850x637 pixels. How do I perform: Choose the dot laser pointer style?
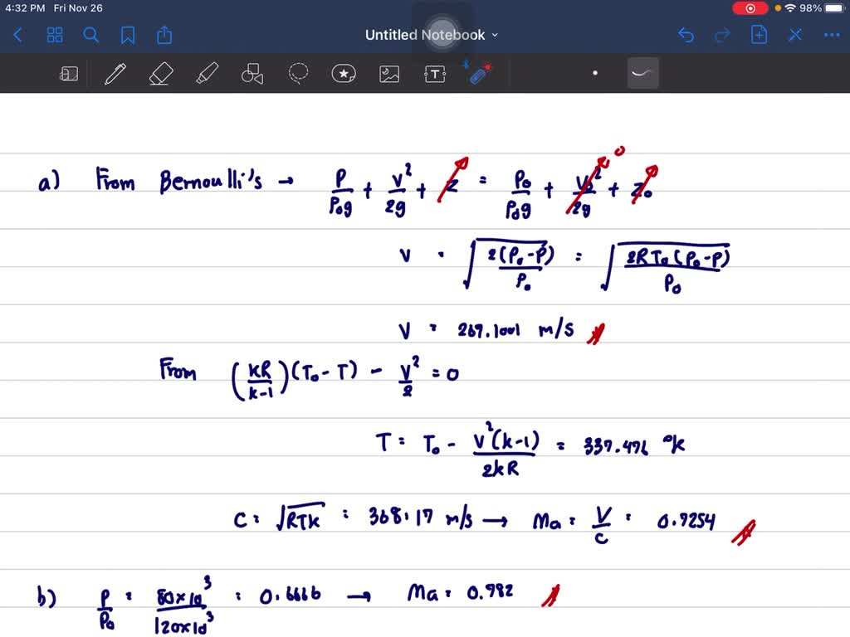coord(595,73)
